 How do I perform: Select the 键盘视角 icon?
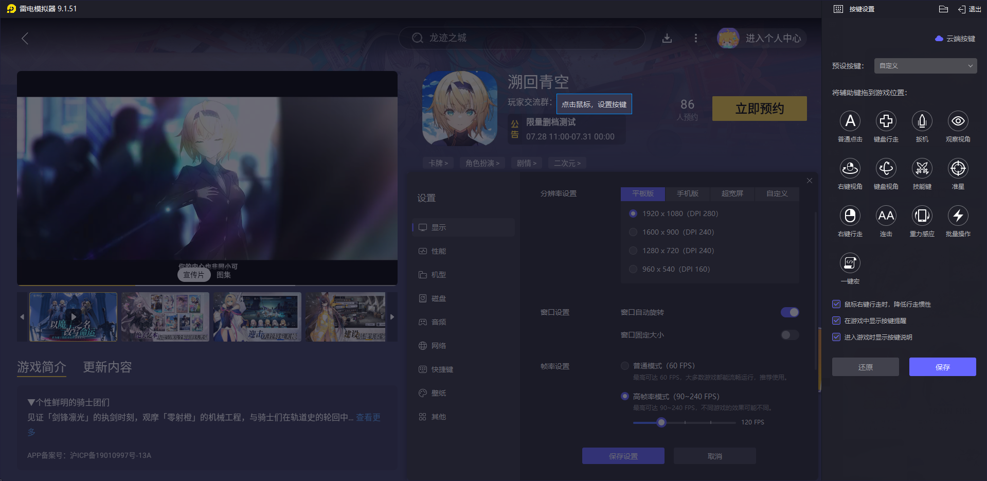tap(886, 168)
